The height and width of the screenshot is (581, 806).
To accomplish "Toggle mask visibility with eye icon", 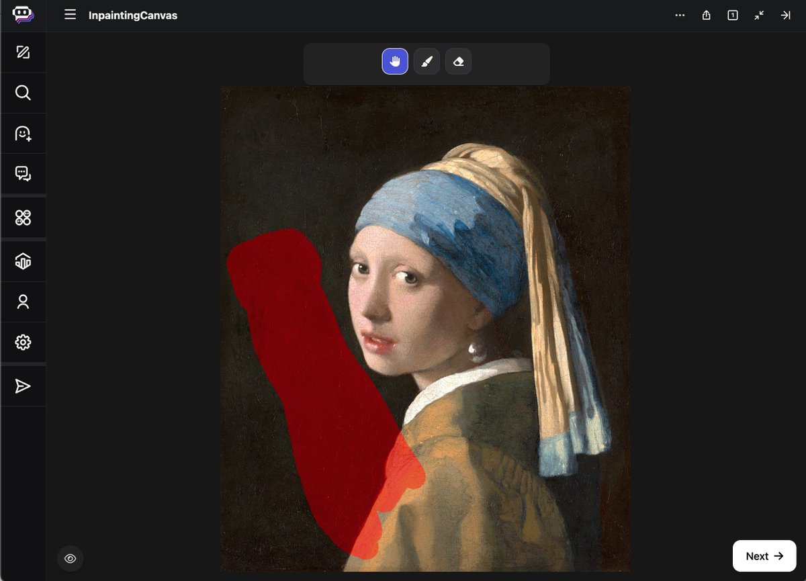I will click(70, 558).
